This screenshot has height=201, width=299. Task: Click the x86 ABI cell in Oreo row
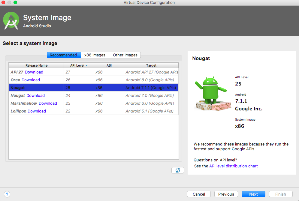coord(109,80)
